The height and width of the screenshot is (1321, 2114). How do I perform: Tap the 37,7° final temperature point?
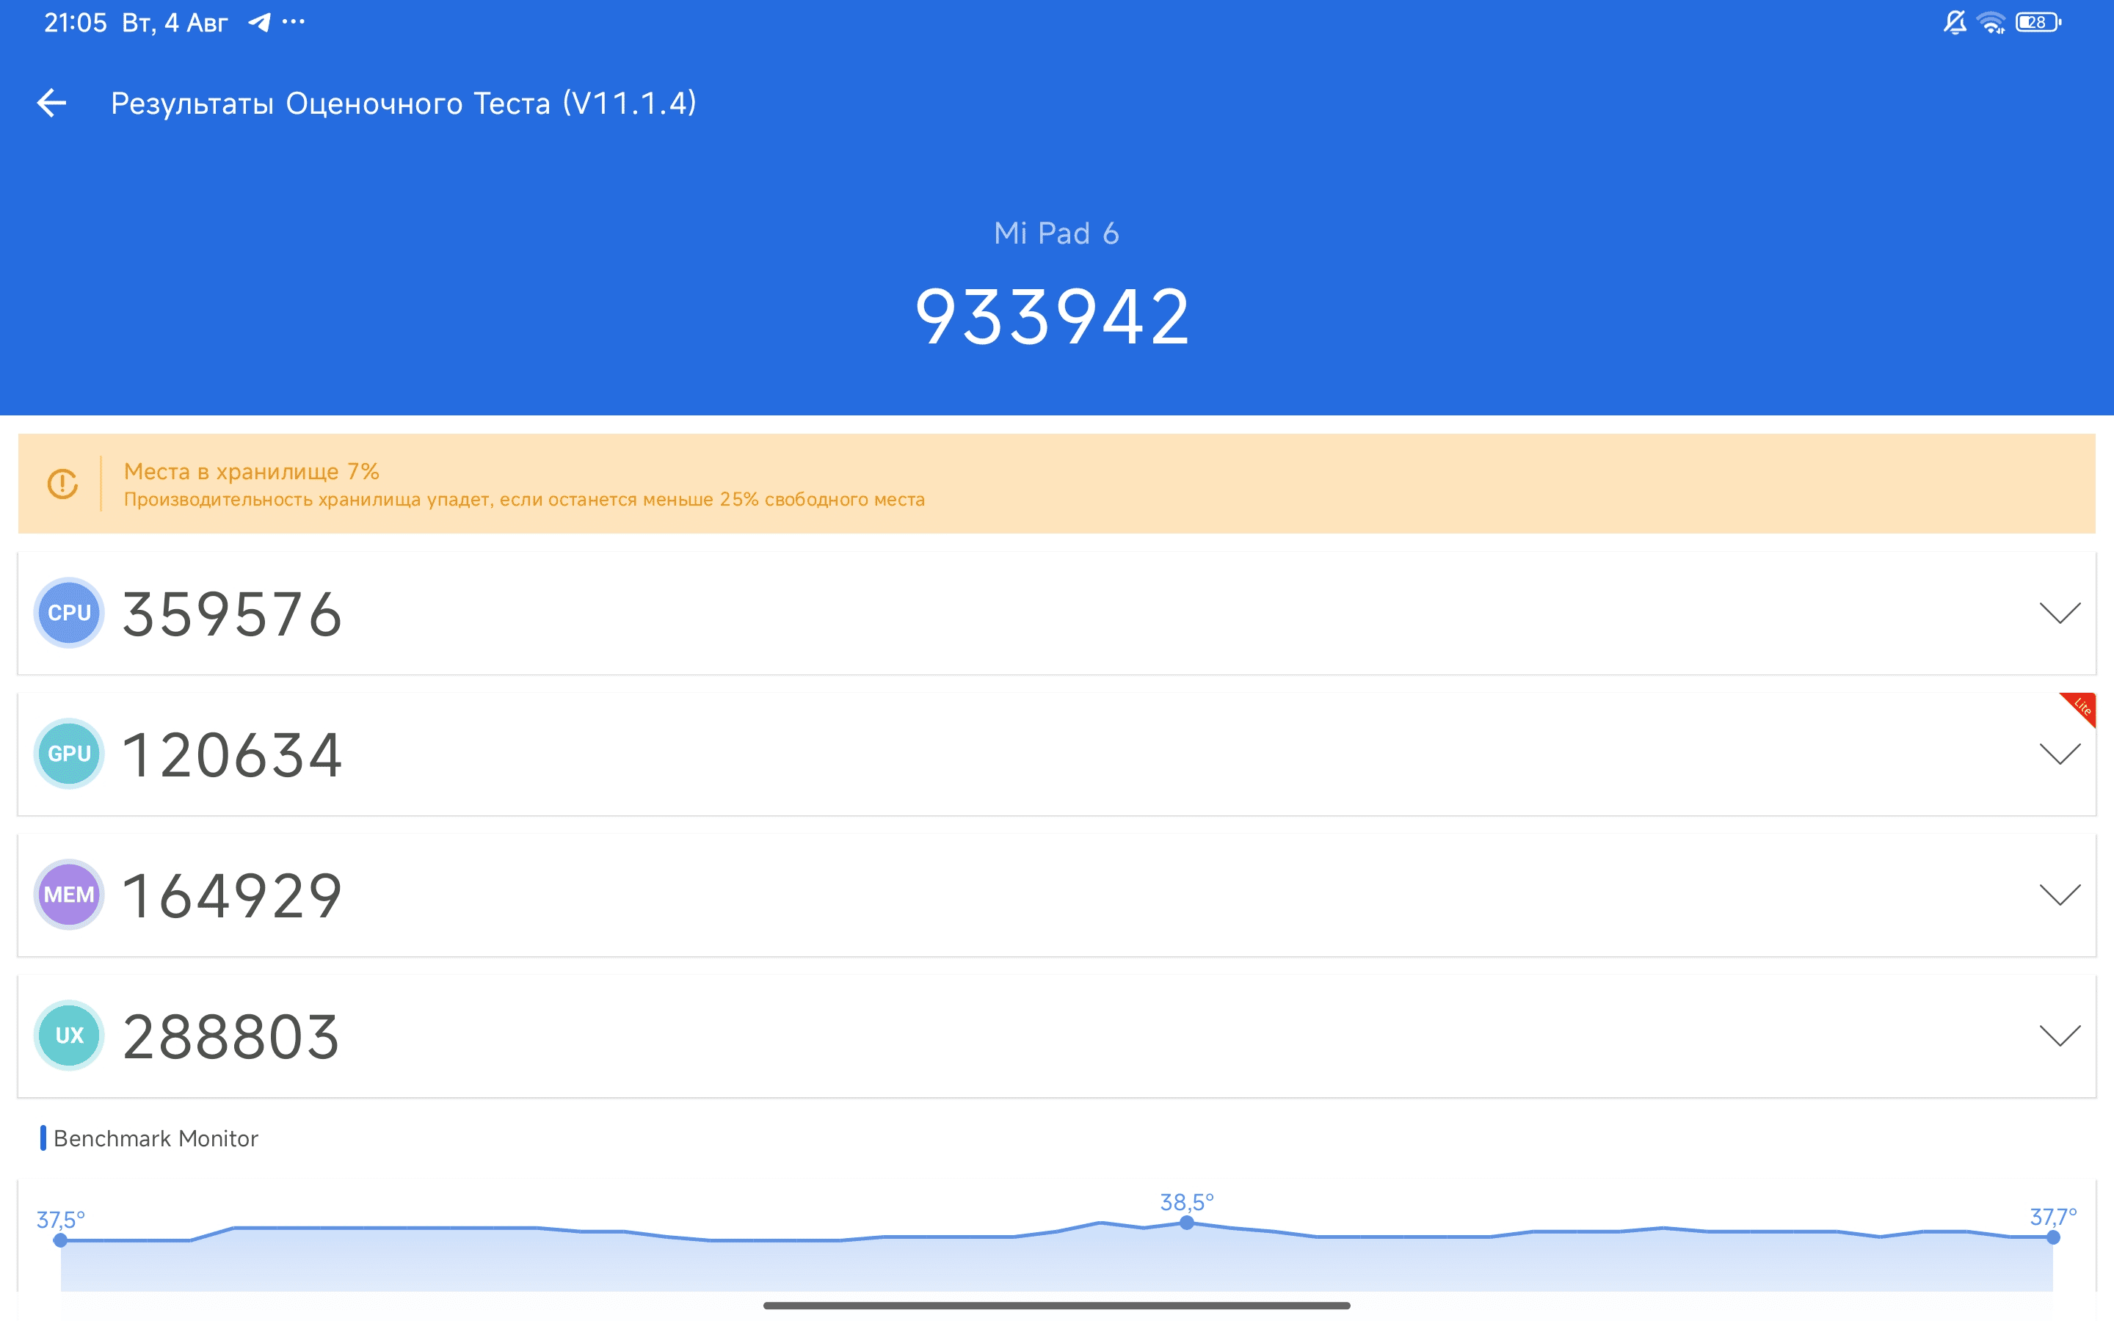coord(2053,1237)
